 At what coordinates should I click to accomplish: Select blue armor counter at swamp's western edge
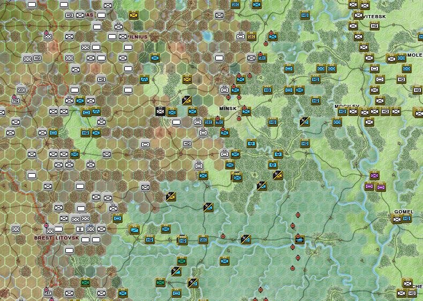tap(118, 218)
